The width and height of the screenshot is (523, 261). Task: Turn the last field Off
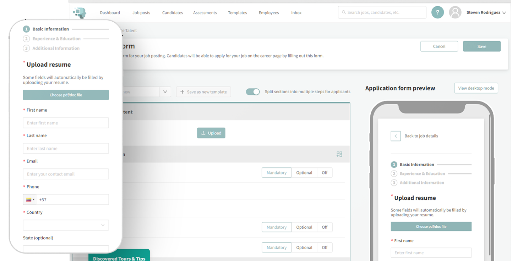pyautogui.click(x=325, y=247)
